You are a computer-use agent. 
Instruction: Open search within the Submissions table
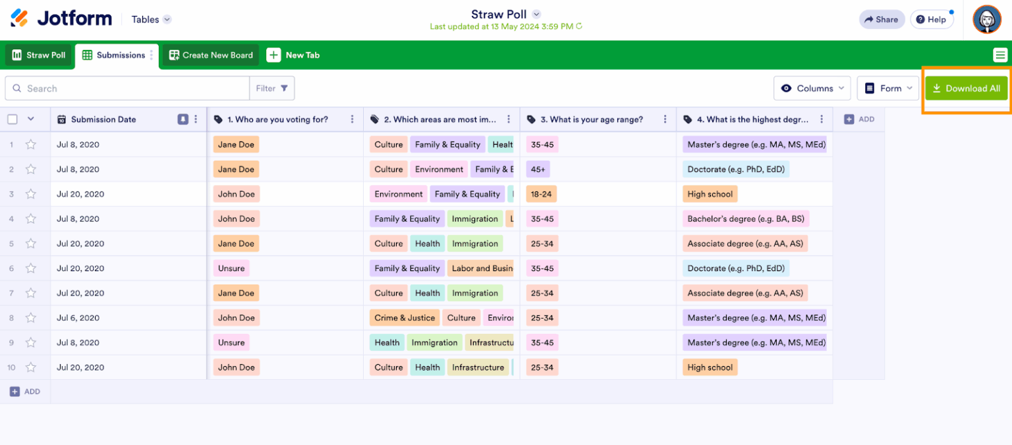click(126, 88)
